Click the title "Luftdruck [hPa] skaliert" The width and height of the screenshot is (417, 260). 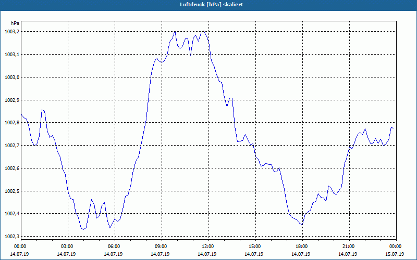(x=212, y=5)
